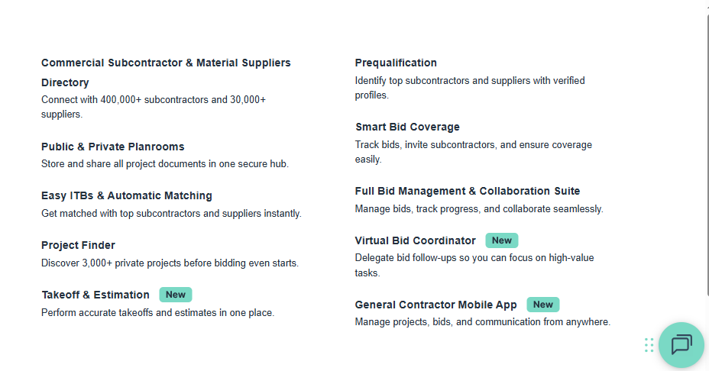Screen dimensions: 709x371
Task: Select Smart Bid Coverage
Action: [x=407, y=127]
